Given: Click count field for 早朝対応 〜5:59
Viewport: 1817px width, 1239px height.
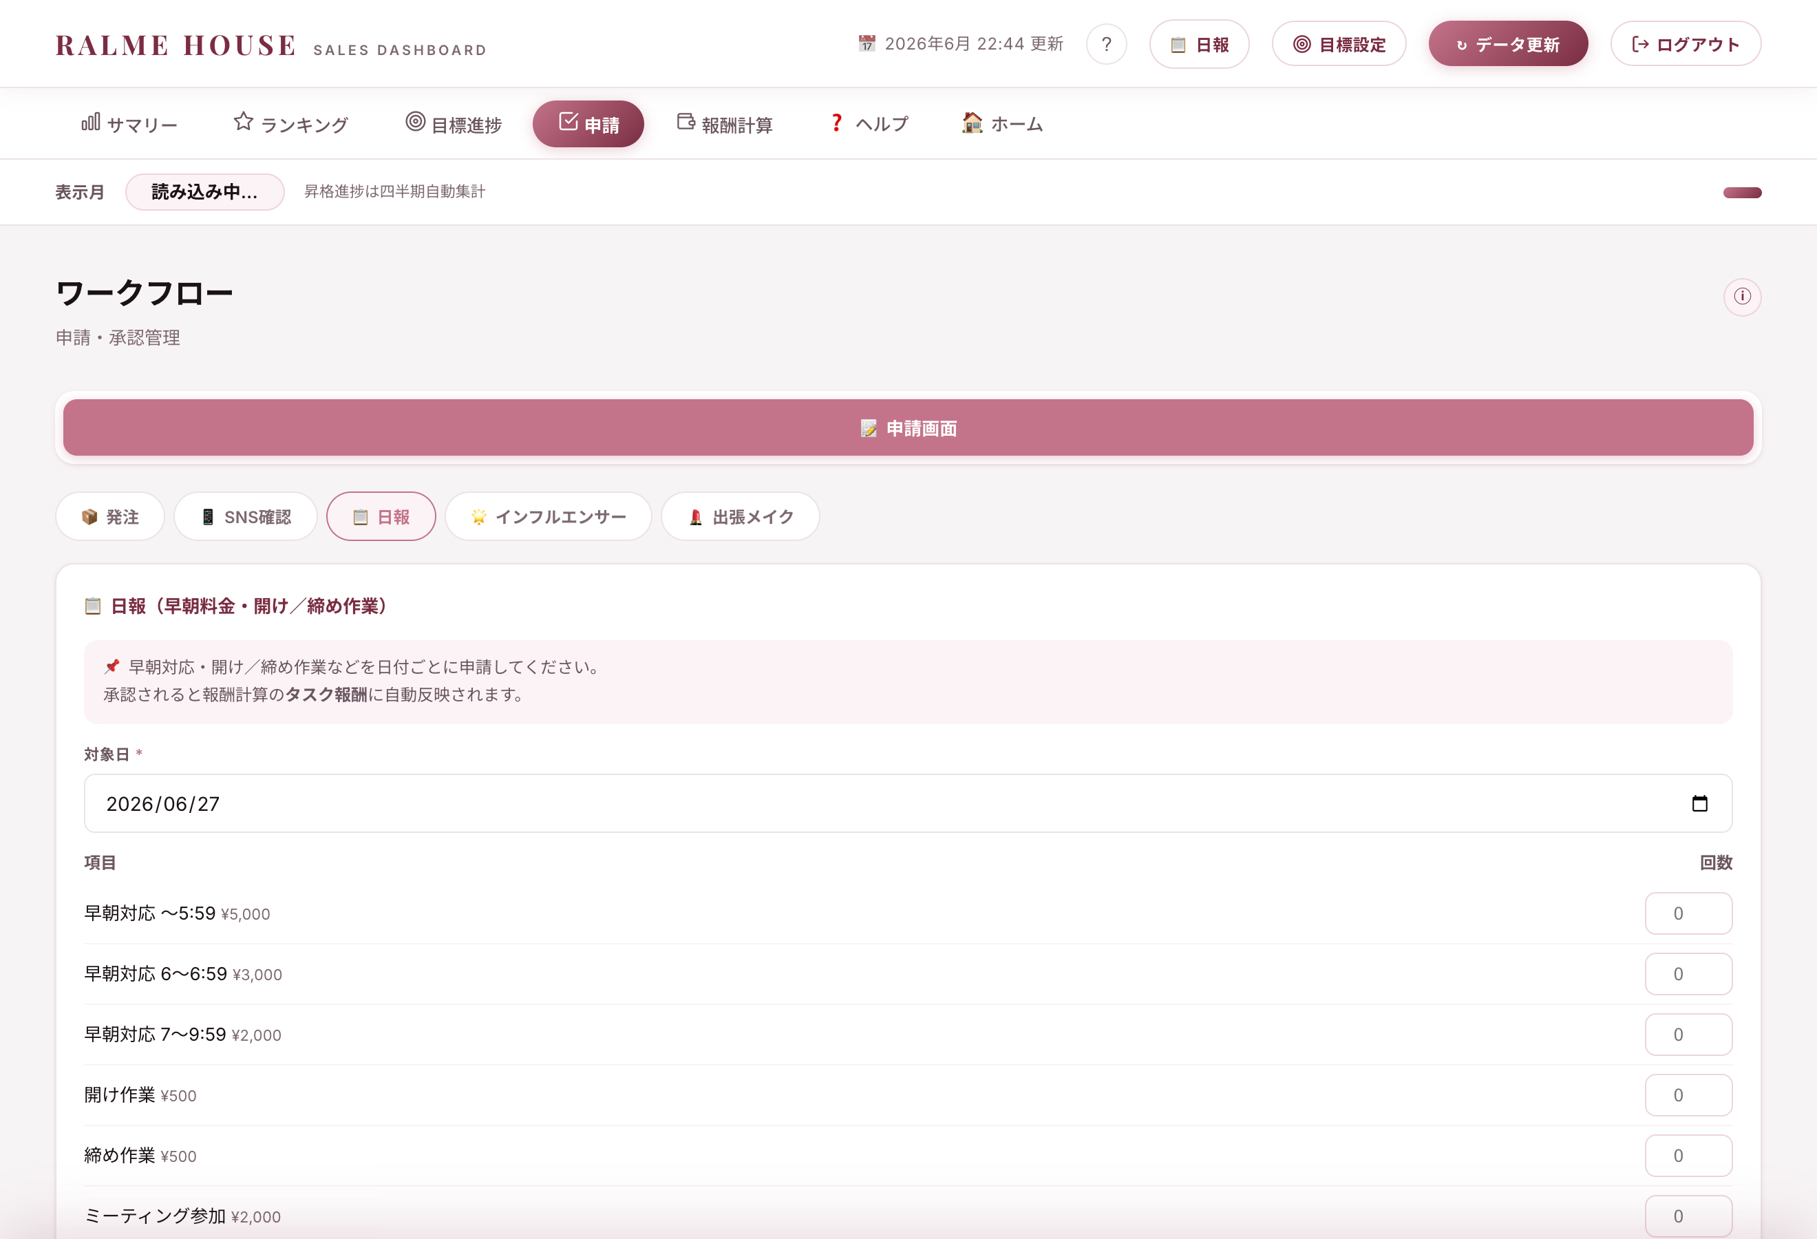Looking at the screenshot, I should click(1688, 913).
